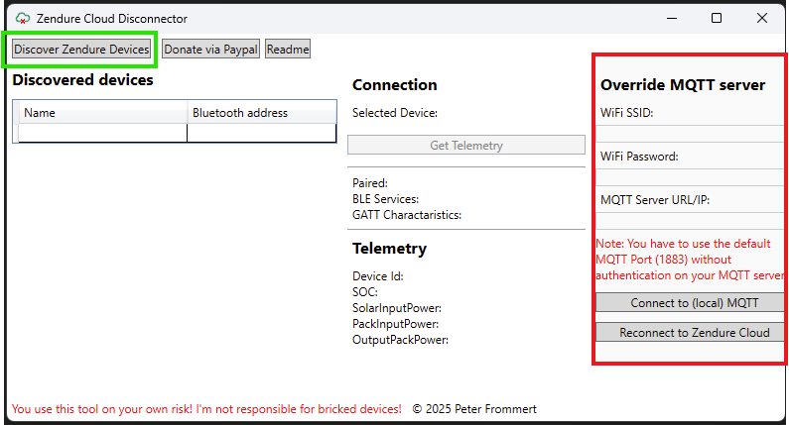This screenshot has width=789, height=425.
Task: Sort devices by the Name column header
Action: (x=102, y=113)
